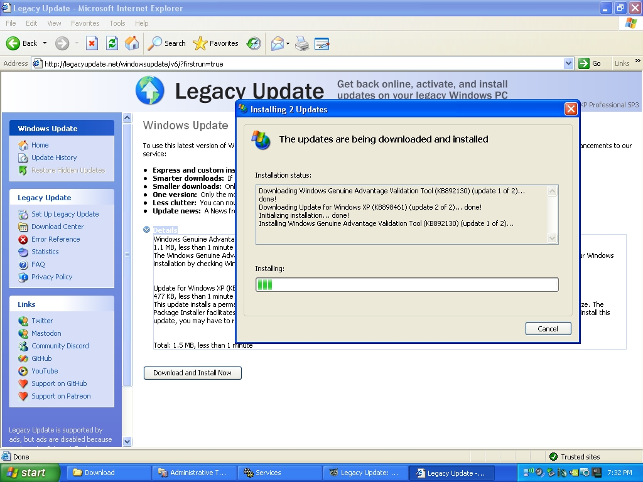Collapse the Details section arrow
This screenshot has height=482, width=643.
[146, 230]
